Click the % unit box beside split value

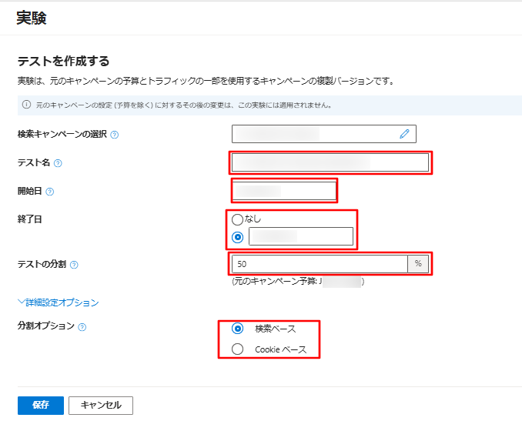(x=418, y=264)
